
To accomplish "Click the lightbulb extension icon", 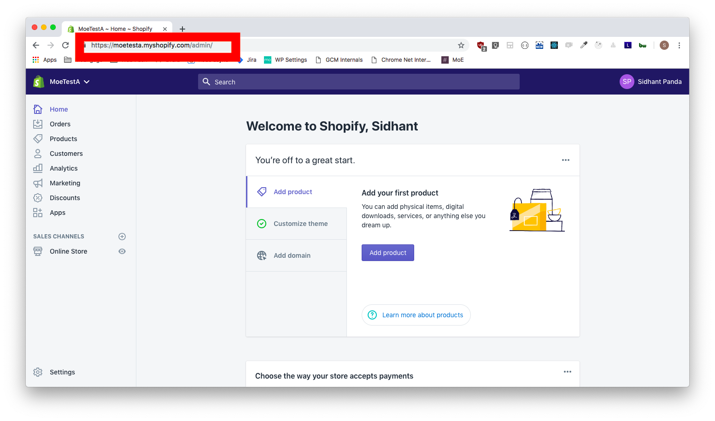I will point(495,45).
